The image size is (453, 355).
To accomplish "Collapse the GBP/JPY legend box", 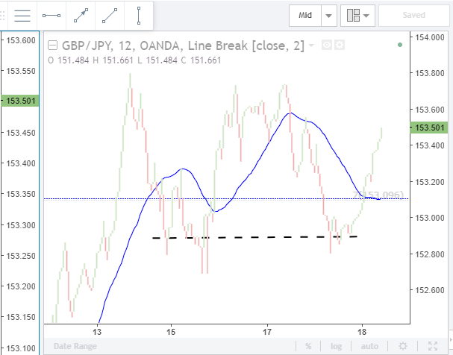I will 52,45.
